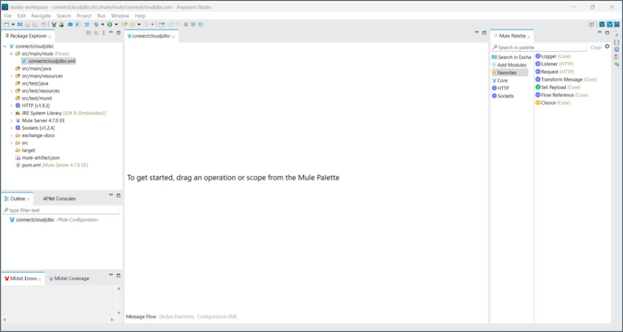The width and height of the screenshot is (623, 332).
Task: Maximize the MUnit Errors panel
Action: (x=118, y=275)
